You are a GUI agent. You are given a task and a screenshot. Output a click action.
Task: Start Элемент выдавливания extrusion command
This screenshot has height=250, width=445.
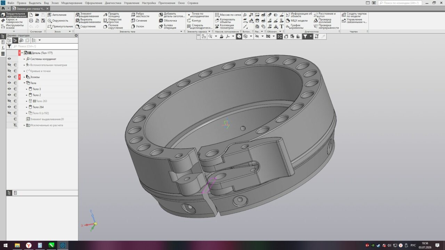click(x=88, y=15)
